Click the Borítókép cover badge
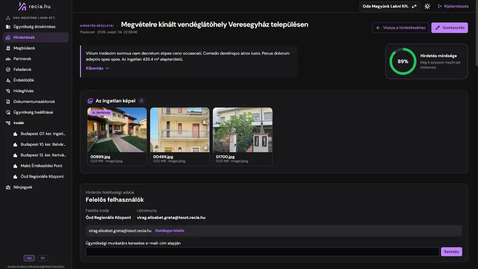478x269 pixels. pos(101,113)
